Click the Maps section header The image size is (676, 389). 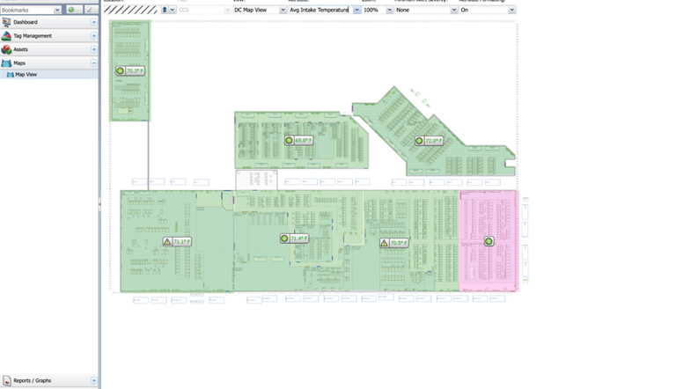click(49, 63)
